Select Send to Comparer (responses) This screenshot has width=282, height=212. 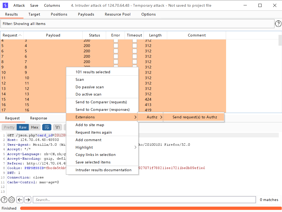click(x=102, y=109)
